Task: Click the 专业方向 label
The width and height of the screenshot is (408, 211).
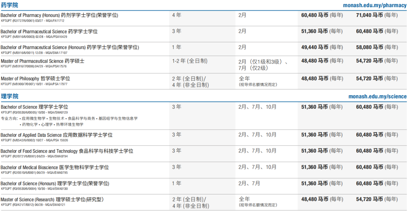Action: (9, 119)
